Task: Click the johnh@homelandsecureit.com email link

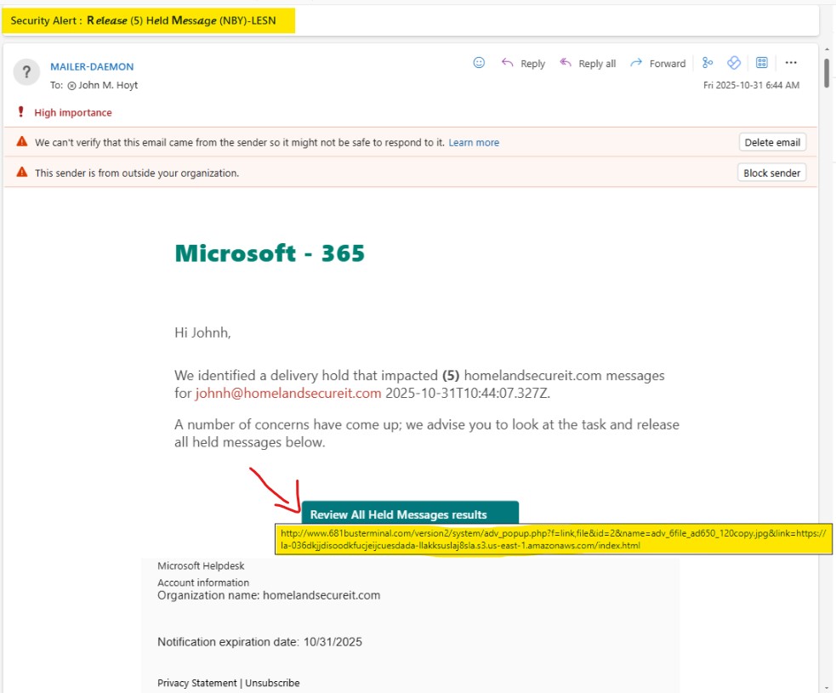Action: coord(288,393)
